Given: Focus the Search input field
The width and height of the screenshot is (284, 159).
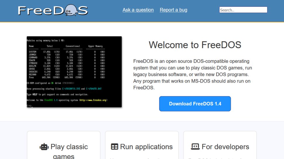Looking at the screenshot, I should click(x=243, y=10).
